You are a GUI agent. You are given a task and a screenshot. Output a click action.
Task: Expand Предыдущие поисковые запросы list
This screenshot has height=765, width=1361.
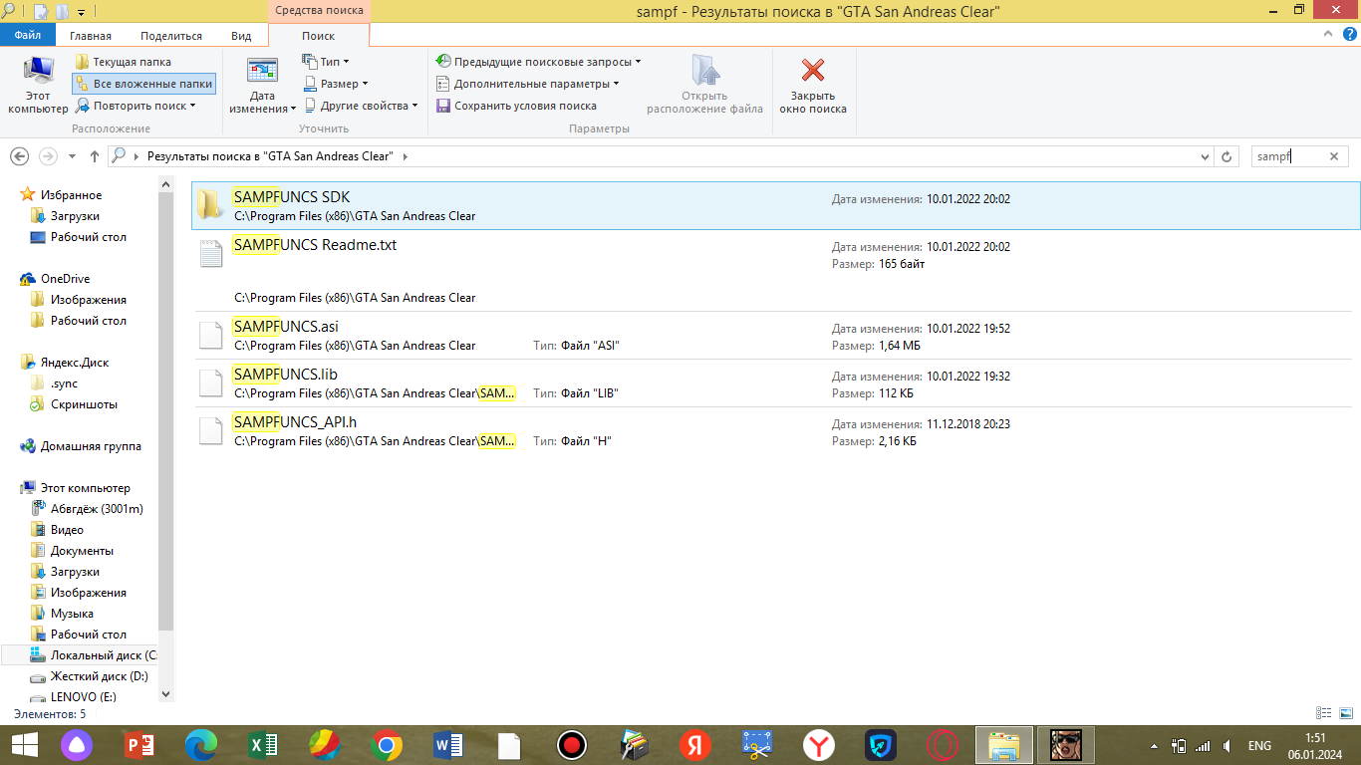tap(538, 62)
